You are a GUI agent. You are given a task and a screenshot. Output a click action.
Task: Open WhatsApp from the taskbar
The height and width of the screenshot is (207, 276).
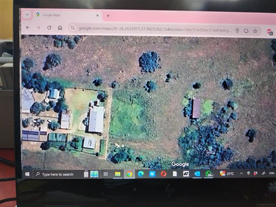[209, 174]
